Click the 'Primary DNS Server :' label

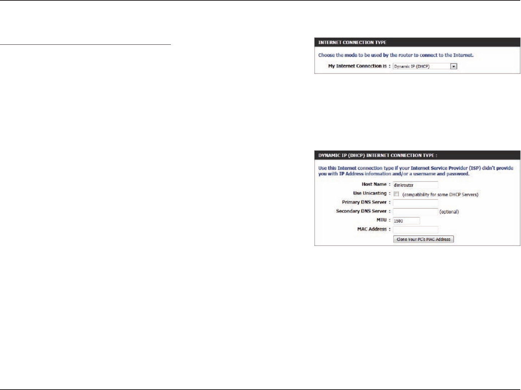click(366, 202)
